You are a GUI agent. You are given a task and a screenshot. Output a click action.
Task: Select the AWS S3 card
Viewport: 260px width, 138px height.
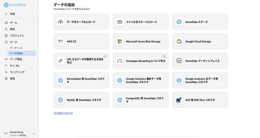[81, 42]
